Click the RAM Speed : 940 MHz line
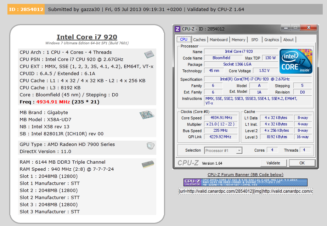This screenshot has height=226, width=327. [x=67, y=169]
